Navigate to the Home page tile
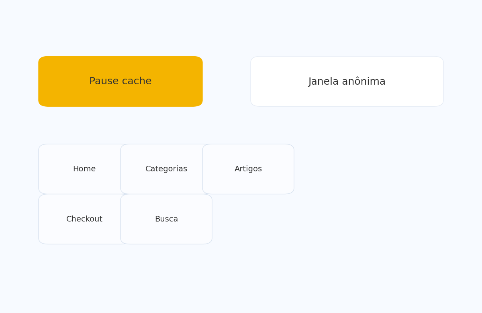This screenshot has width=482, height=313. coord(84,169)
